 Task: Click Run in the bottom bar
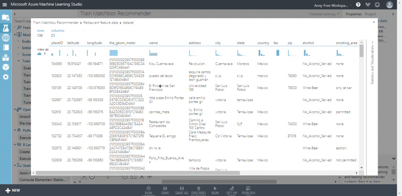pyautogui.click(x=215, y=191)
